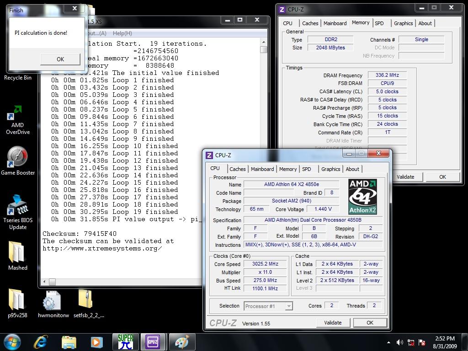Open the Mashed folder on desktop
The image size is (468, 351).
(x=18, y=255)
